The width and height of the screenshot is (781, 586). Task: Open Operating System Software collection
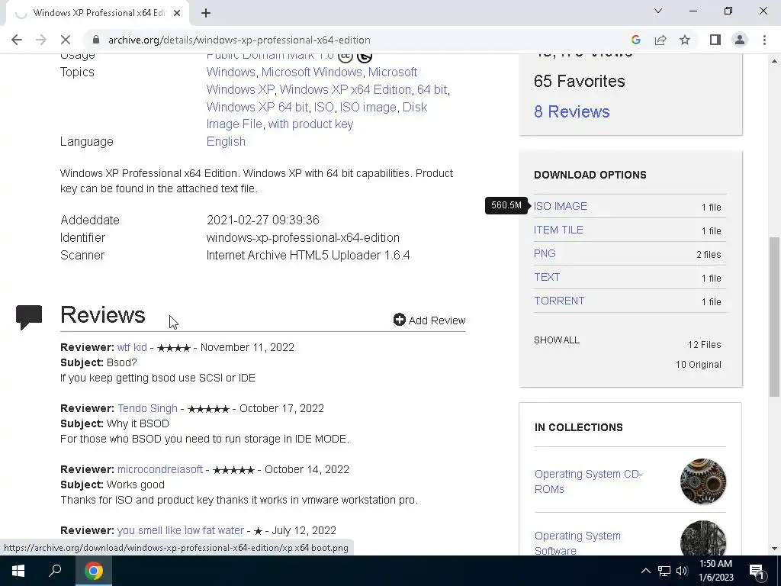[x=577, y=543]
